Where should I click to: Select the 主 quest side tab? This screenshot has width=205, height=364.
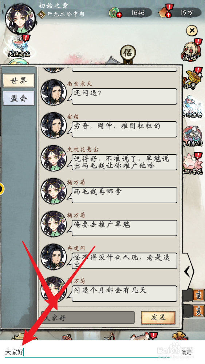coord(198,296)
